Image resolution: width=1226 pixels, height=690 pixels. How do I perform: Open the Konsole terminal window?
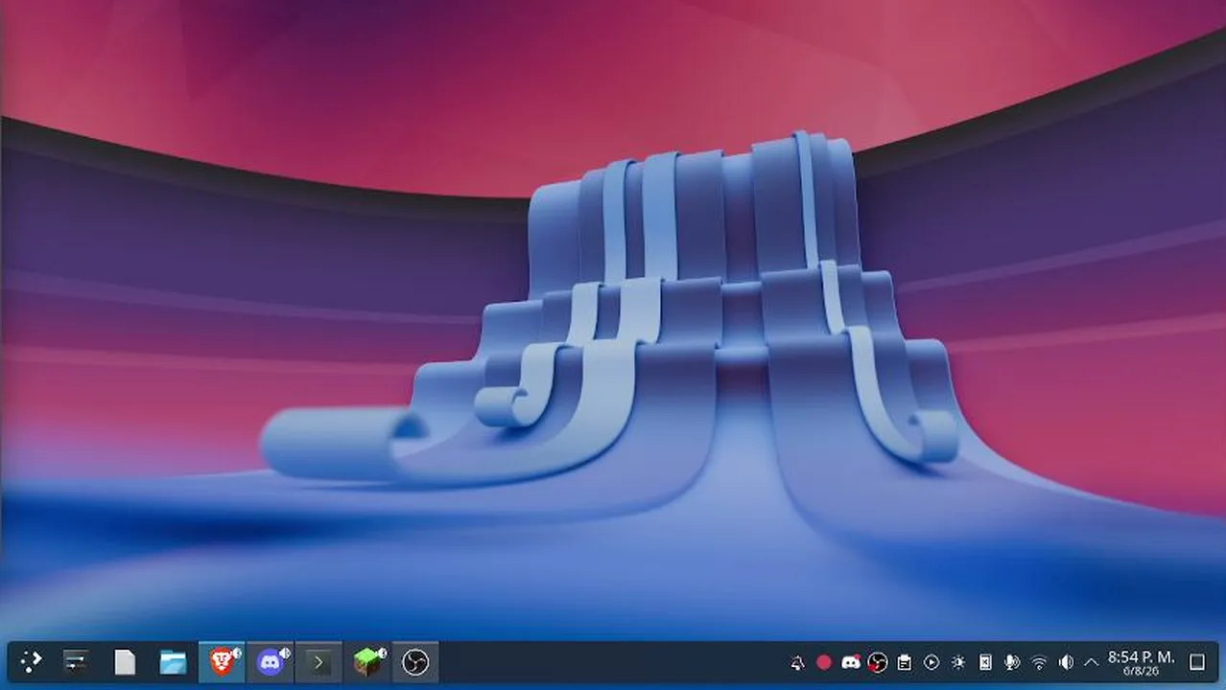(318, 662)
